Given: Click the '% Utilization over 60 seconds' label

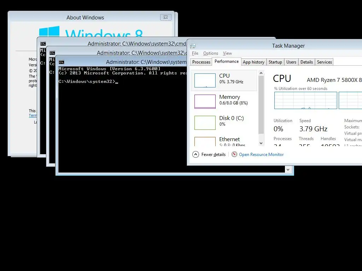Looking at the screenshot, I should pyautogui.click(x=300, y=89).
